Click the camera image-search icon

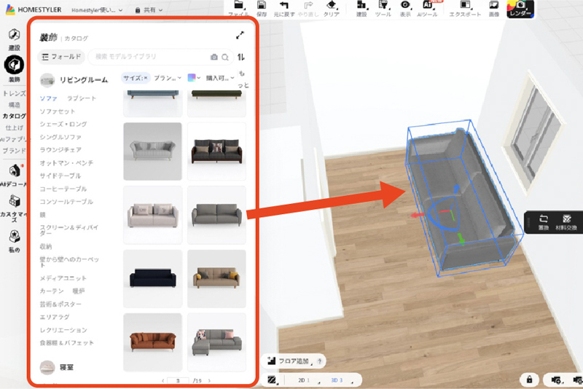(x=214, y=58)
